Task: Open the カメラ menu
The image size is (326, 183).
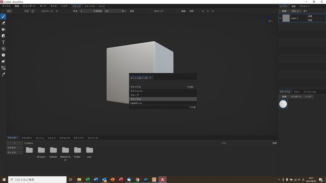Action: pyautogui.click(x=54, y=6)
